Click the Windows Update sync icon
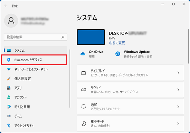This screenshot has width=190, height=133. (x=118, y=54)
